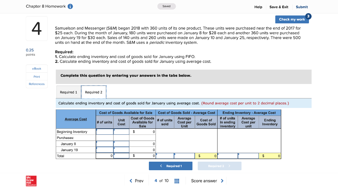338x187 pixels.
Task: Open the References link
Action: tap(37, 84)
